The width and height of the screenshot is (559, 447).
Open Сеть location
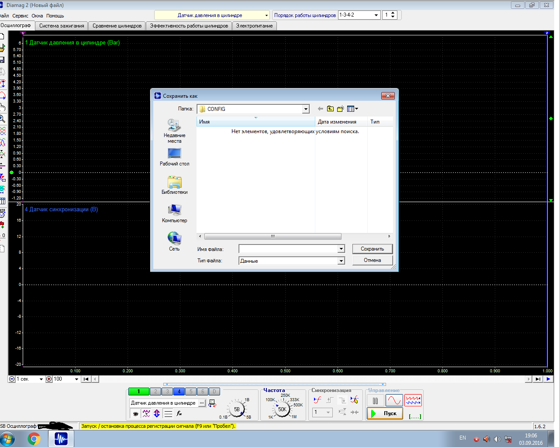(174, 241)
